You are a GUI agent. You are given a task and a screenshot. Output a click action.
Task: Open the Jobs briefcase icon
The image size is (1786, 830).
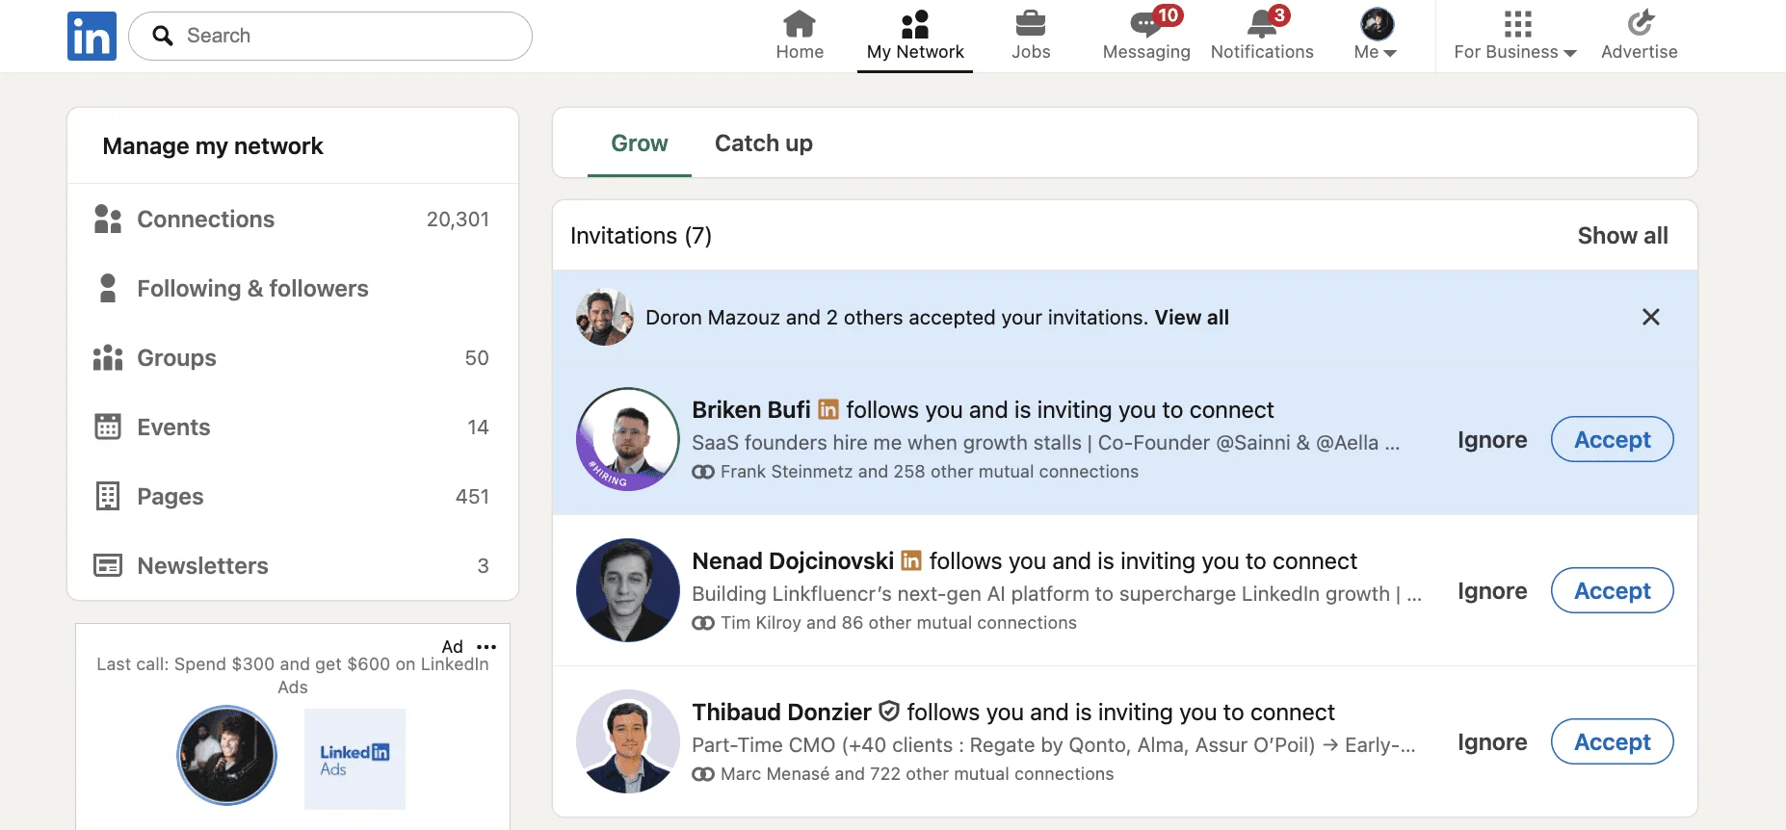1030,24
